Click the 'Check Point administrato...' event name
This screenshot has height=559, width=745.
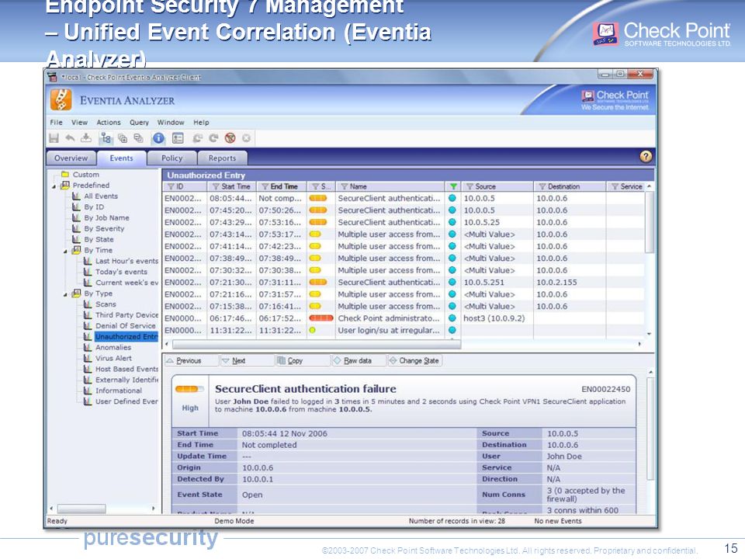point(389,318)
